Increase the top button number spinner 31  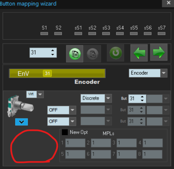click(53, 50)
